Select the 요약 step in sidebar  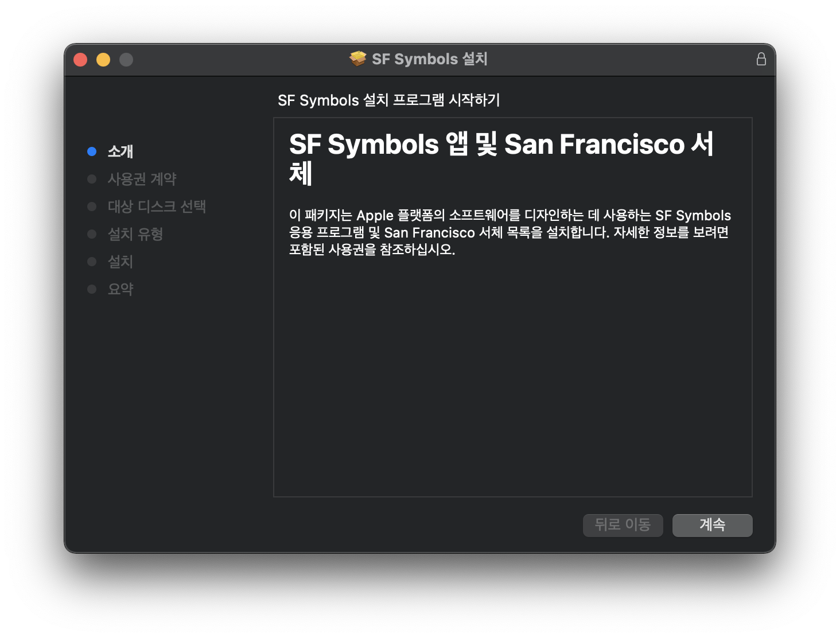tap(120, 289)
